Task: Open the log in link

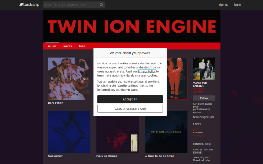Action: (237, 5)
